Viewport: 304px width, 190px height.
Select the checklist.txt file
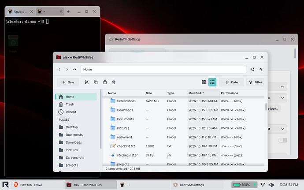(183, 146)
